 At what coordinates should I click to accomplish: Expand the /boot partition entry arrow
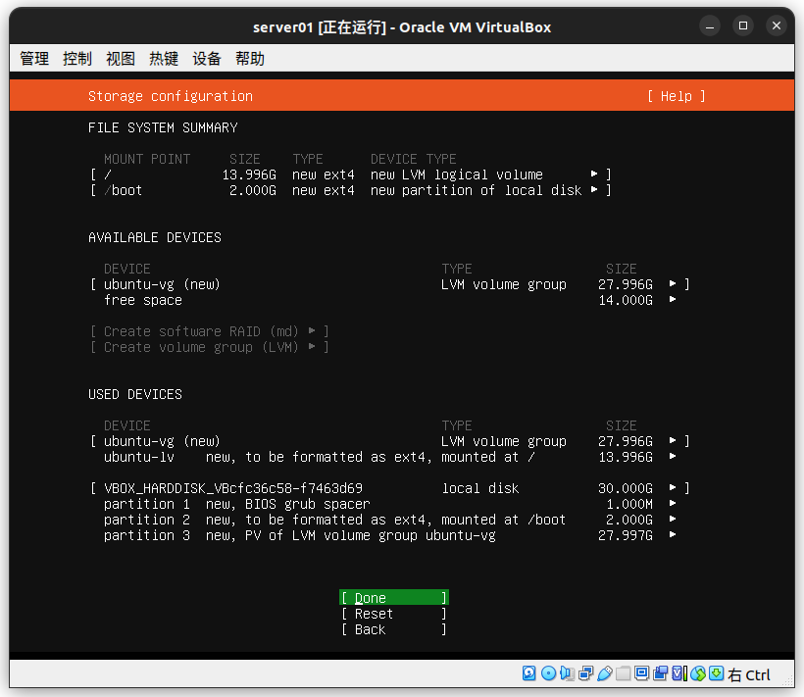tap(594, 190)
